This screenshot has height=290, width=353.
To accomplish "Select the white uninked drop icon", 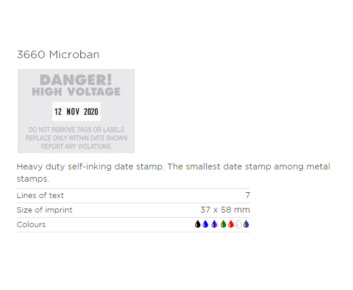I will [x=238, y=224].
